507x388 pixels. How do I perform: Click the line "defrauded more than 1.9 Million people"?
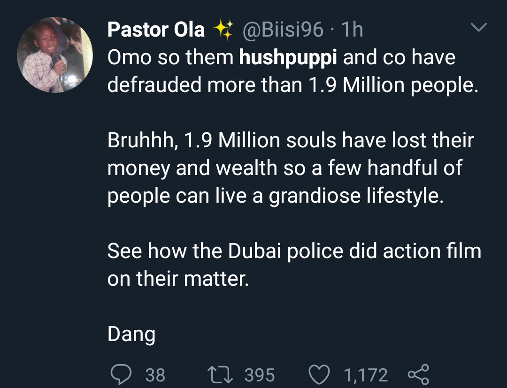click(293, 85)
